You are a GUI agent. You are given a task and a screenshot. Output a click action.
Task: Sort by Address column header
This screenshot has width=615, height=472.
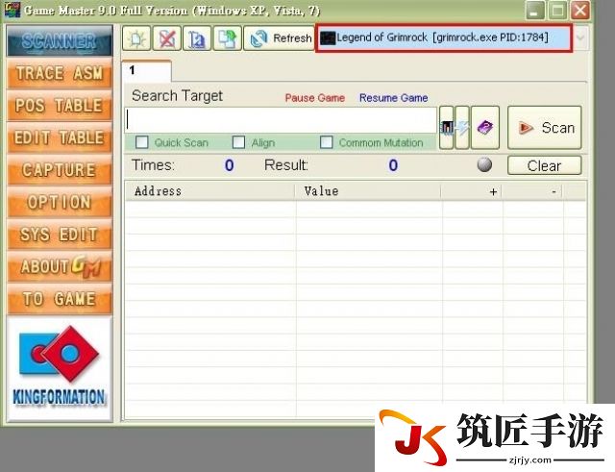pos(210,191)
